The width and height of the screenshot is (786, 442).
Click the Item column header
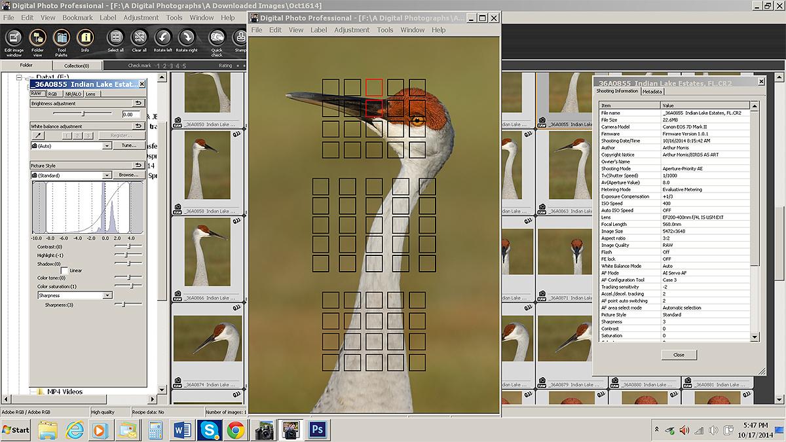coord(629,105)
